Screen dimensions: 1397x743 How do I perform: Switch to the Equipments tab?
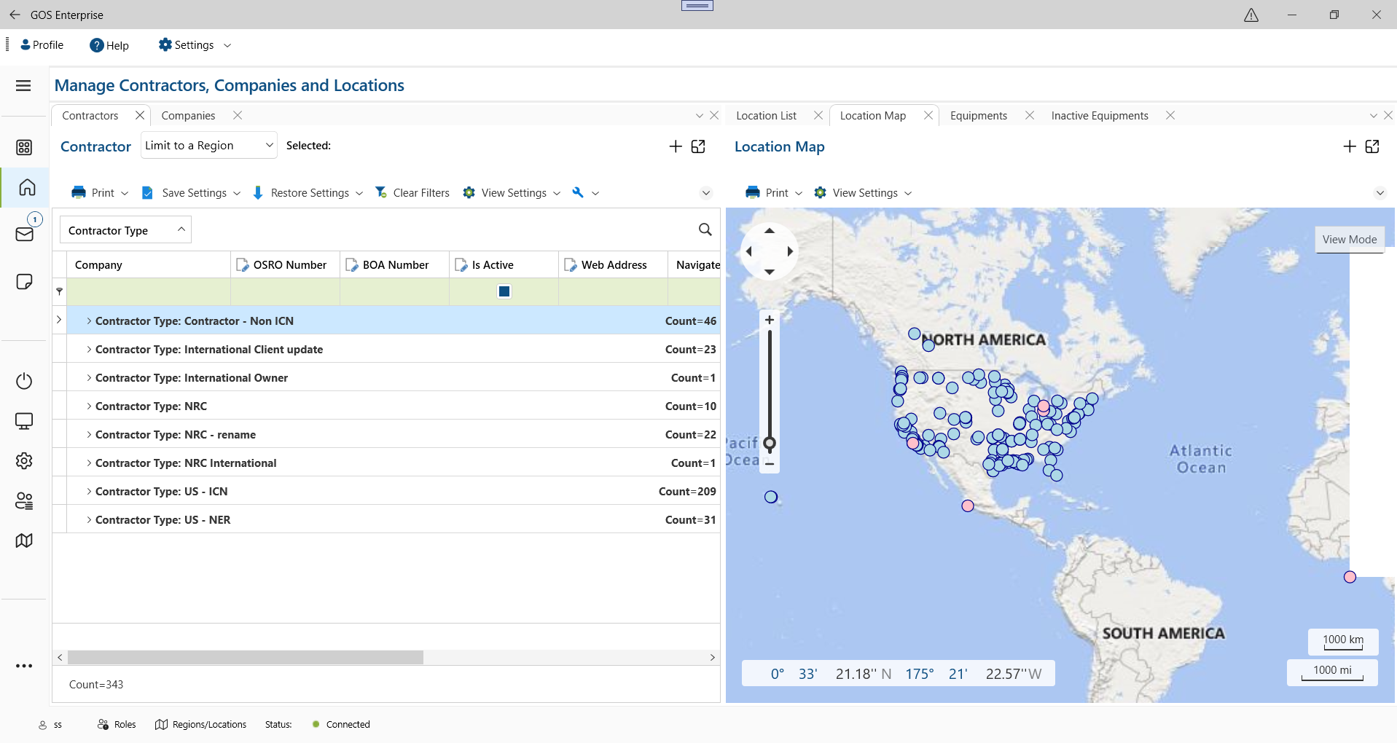[x=978, y=116]
